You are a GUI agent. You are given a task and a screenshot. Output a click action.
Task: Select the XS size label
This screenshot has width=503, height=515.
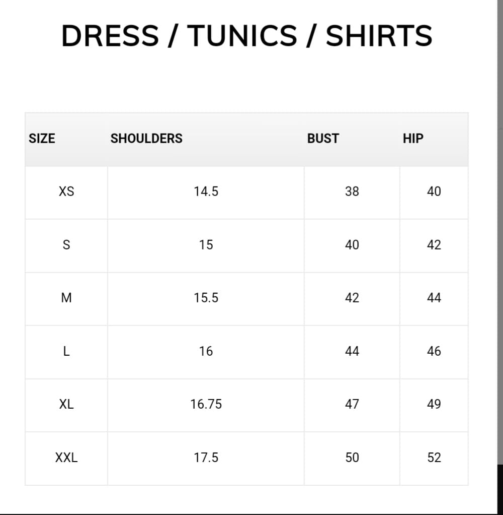pyautogui.click(x=66, y=191)
